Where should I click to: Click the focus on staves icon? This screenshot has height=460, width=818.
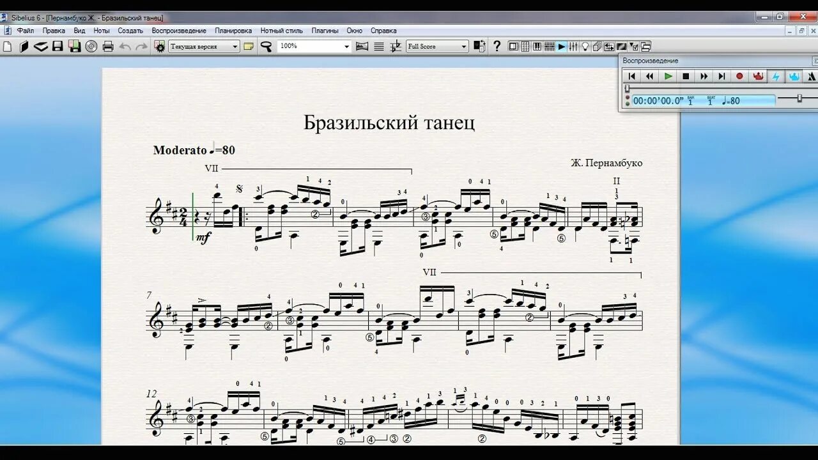tap(379, 46)
